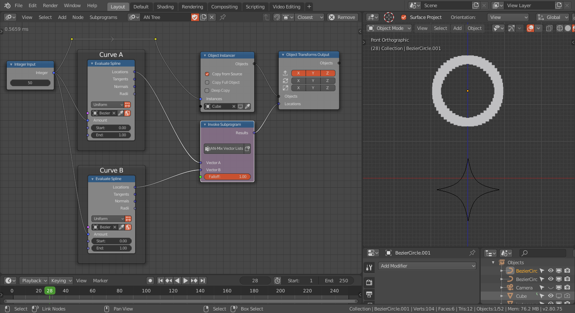This screenshot has width=575, height=313.
Task: Enable Copy Full Object checkbox
Action: click(x=207, y=82)
